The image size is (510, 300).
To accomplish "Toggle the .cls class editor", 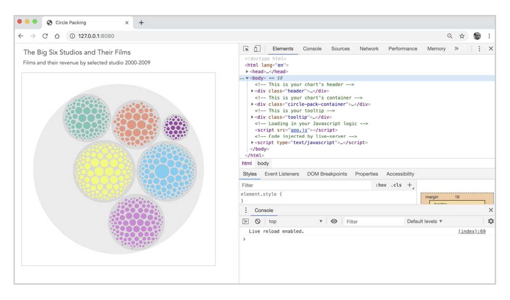I will coord(396,185).
